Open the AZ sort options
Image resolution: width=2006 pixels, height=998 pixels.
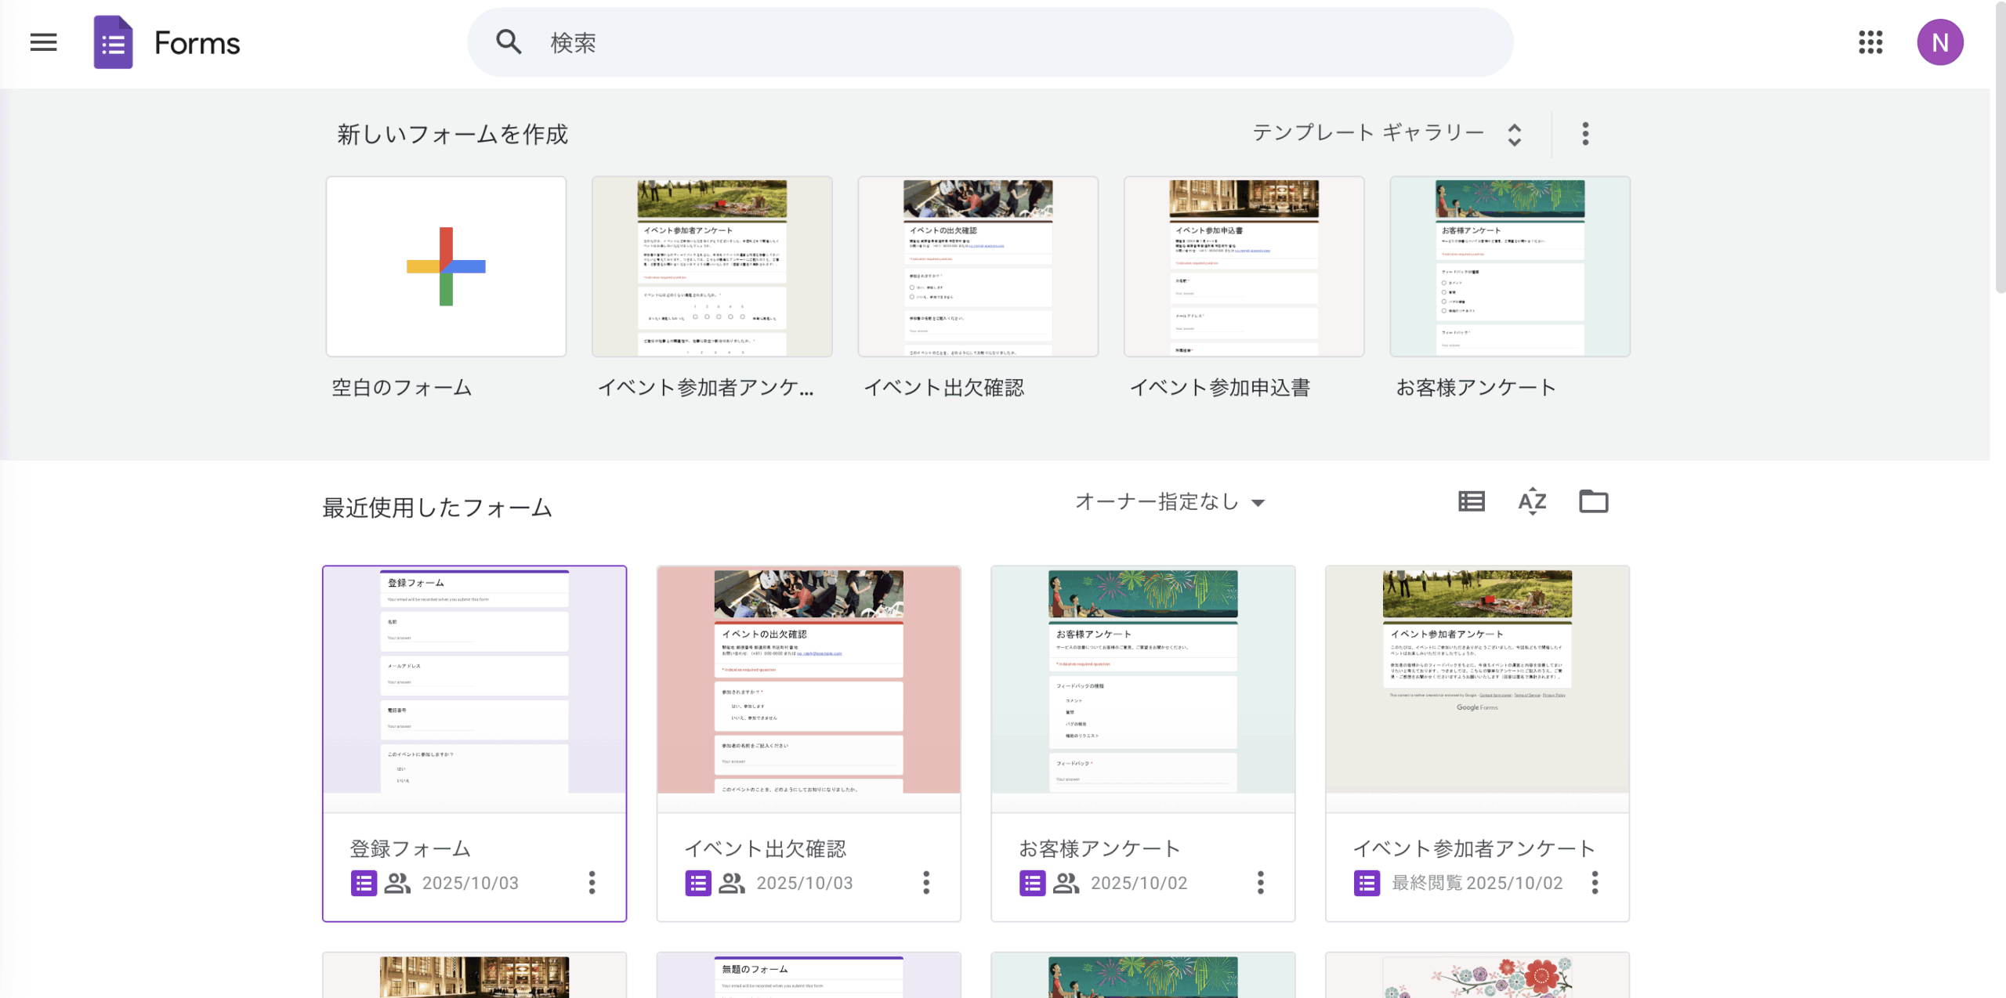[1532, 501]
